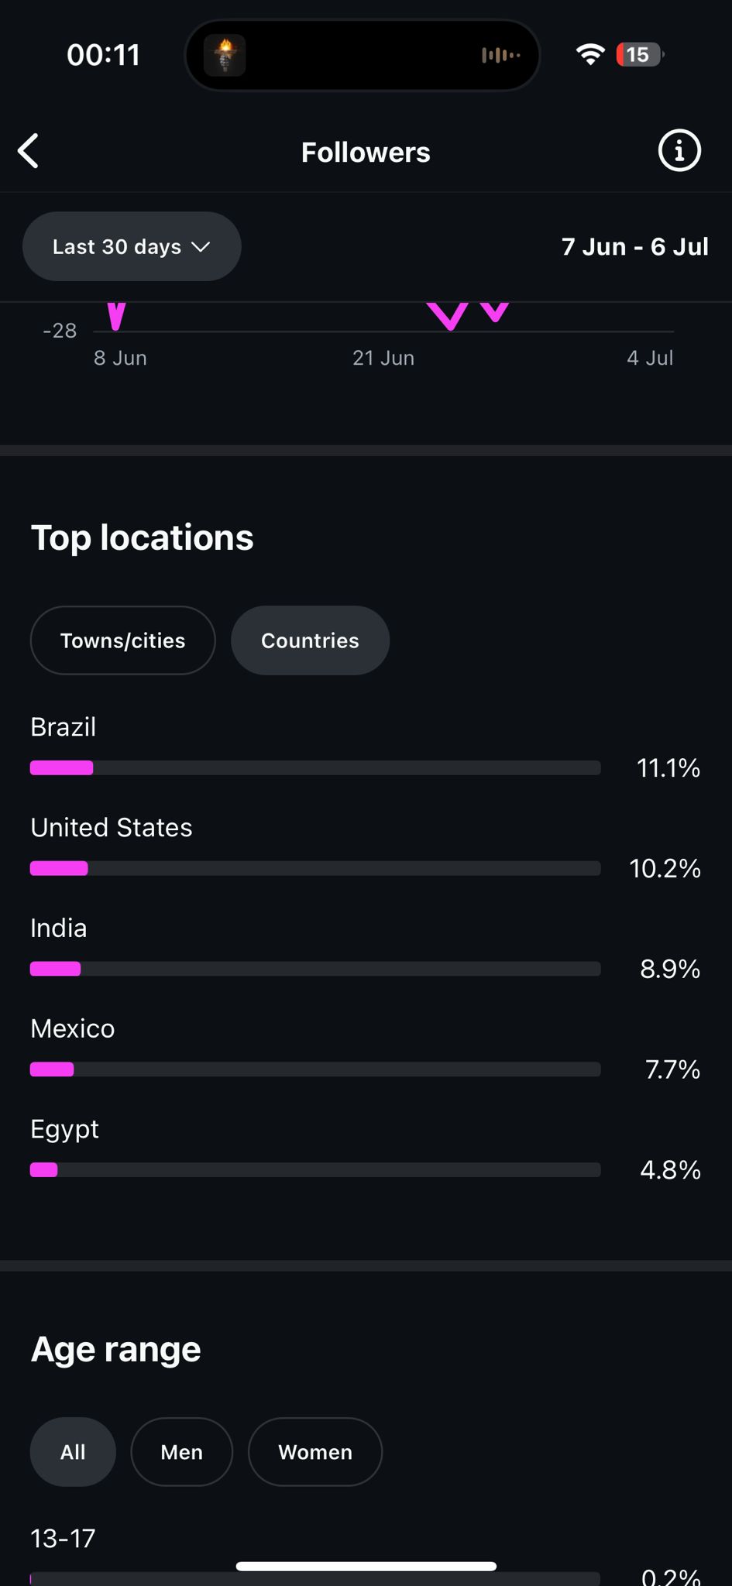Tap the Brazil percentage bar
732x1586 pixels.
(315, 767)
